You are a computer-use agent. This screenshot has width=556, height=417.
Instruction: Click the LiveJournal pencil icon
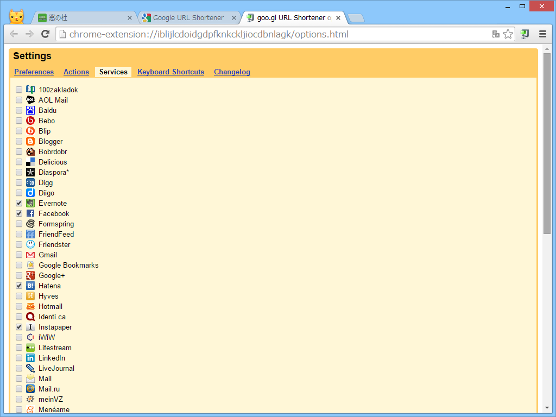tap(30, 369)
